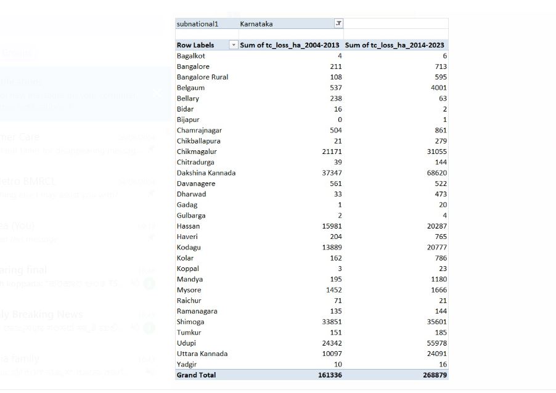This screenshot has height=393, width=556.
Task: Select the subnational1 filter label cell
Action: 197,24
